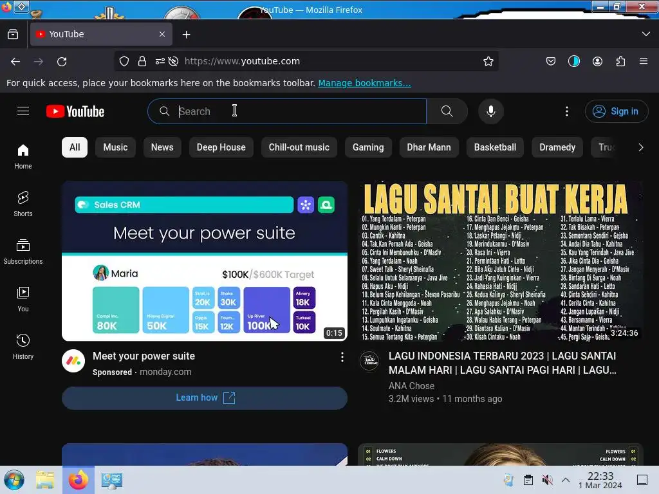This screenshot has width=659, height=494.
Task: Open the Sales CRM ad thumbnail
Action: pos(205,261)
